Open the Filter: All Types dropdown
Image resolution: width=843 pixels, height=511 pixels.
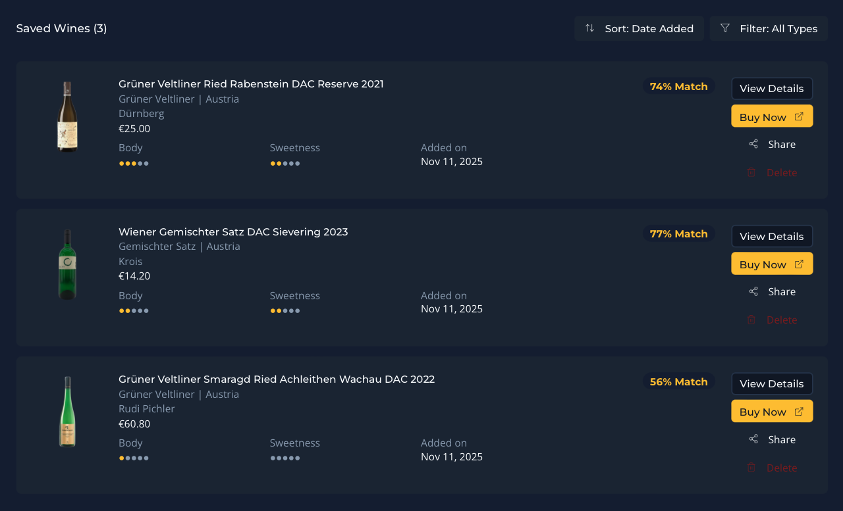click(769, 28)
